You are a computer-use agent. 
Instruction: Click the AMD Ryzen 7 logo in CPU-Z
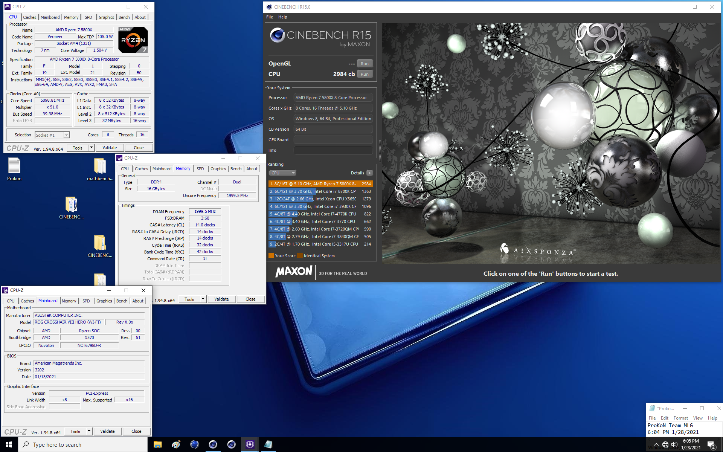[x=133, y=40]
